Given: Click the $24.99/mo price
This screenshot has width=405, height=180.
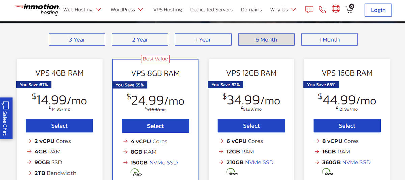Looking at the screenshot, I should coord(155,100).
